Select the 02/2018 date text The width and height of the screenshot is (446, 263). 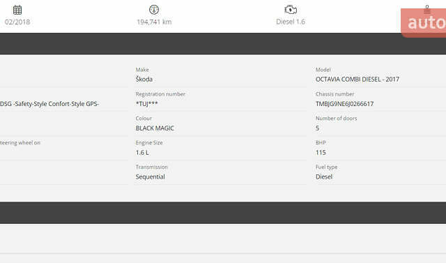pos(17,22)
